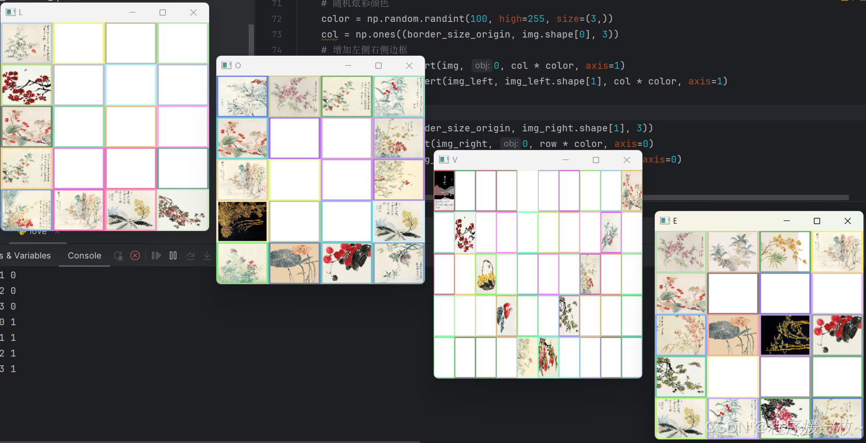Select the yellow flower basket tile in window V

tap(486, 274)
